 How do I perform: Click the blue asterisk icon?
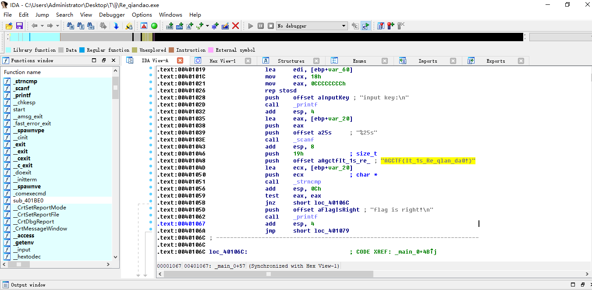(x=215, y=26)
